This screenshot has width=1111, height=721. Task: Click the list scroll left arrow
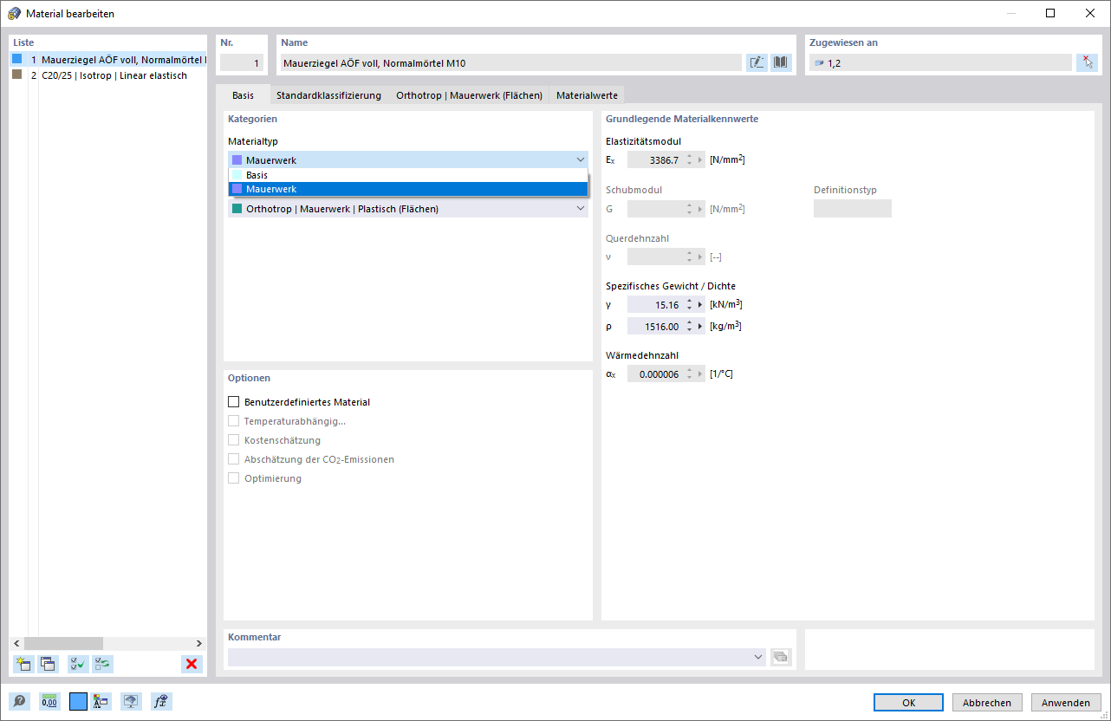tap(16, 643)
